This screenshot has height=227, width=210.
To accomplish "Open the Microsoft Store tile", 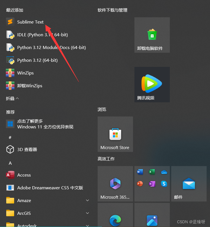I will click(115, 134).
